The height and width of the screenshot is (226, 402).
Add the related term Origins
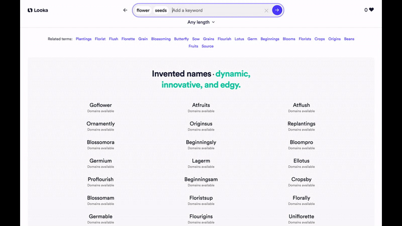click(x=334, y=39)
